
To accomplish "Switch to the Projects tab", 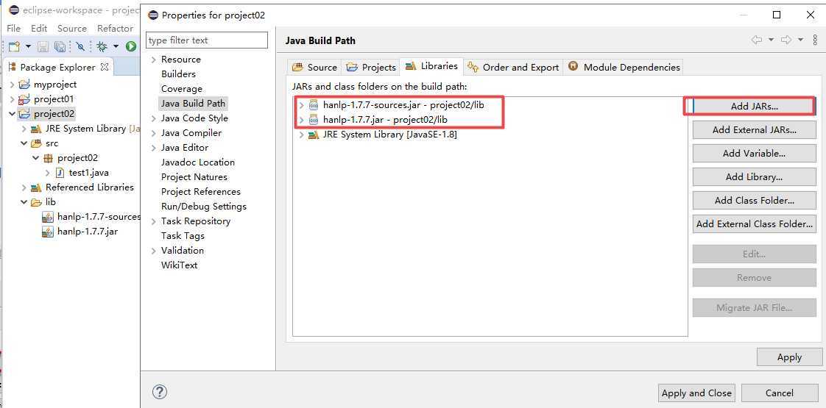I will click(371, 68).
